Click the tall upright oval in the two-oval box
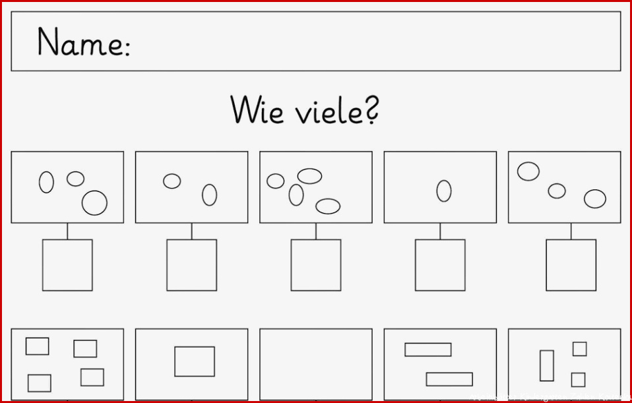632x403 pixels. [x=210, y=195]
